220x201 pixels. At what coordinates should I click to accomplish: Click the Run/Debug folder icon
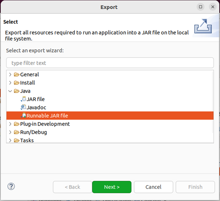(17, 132)
